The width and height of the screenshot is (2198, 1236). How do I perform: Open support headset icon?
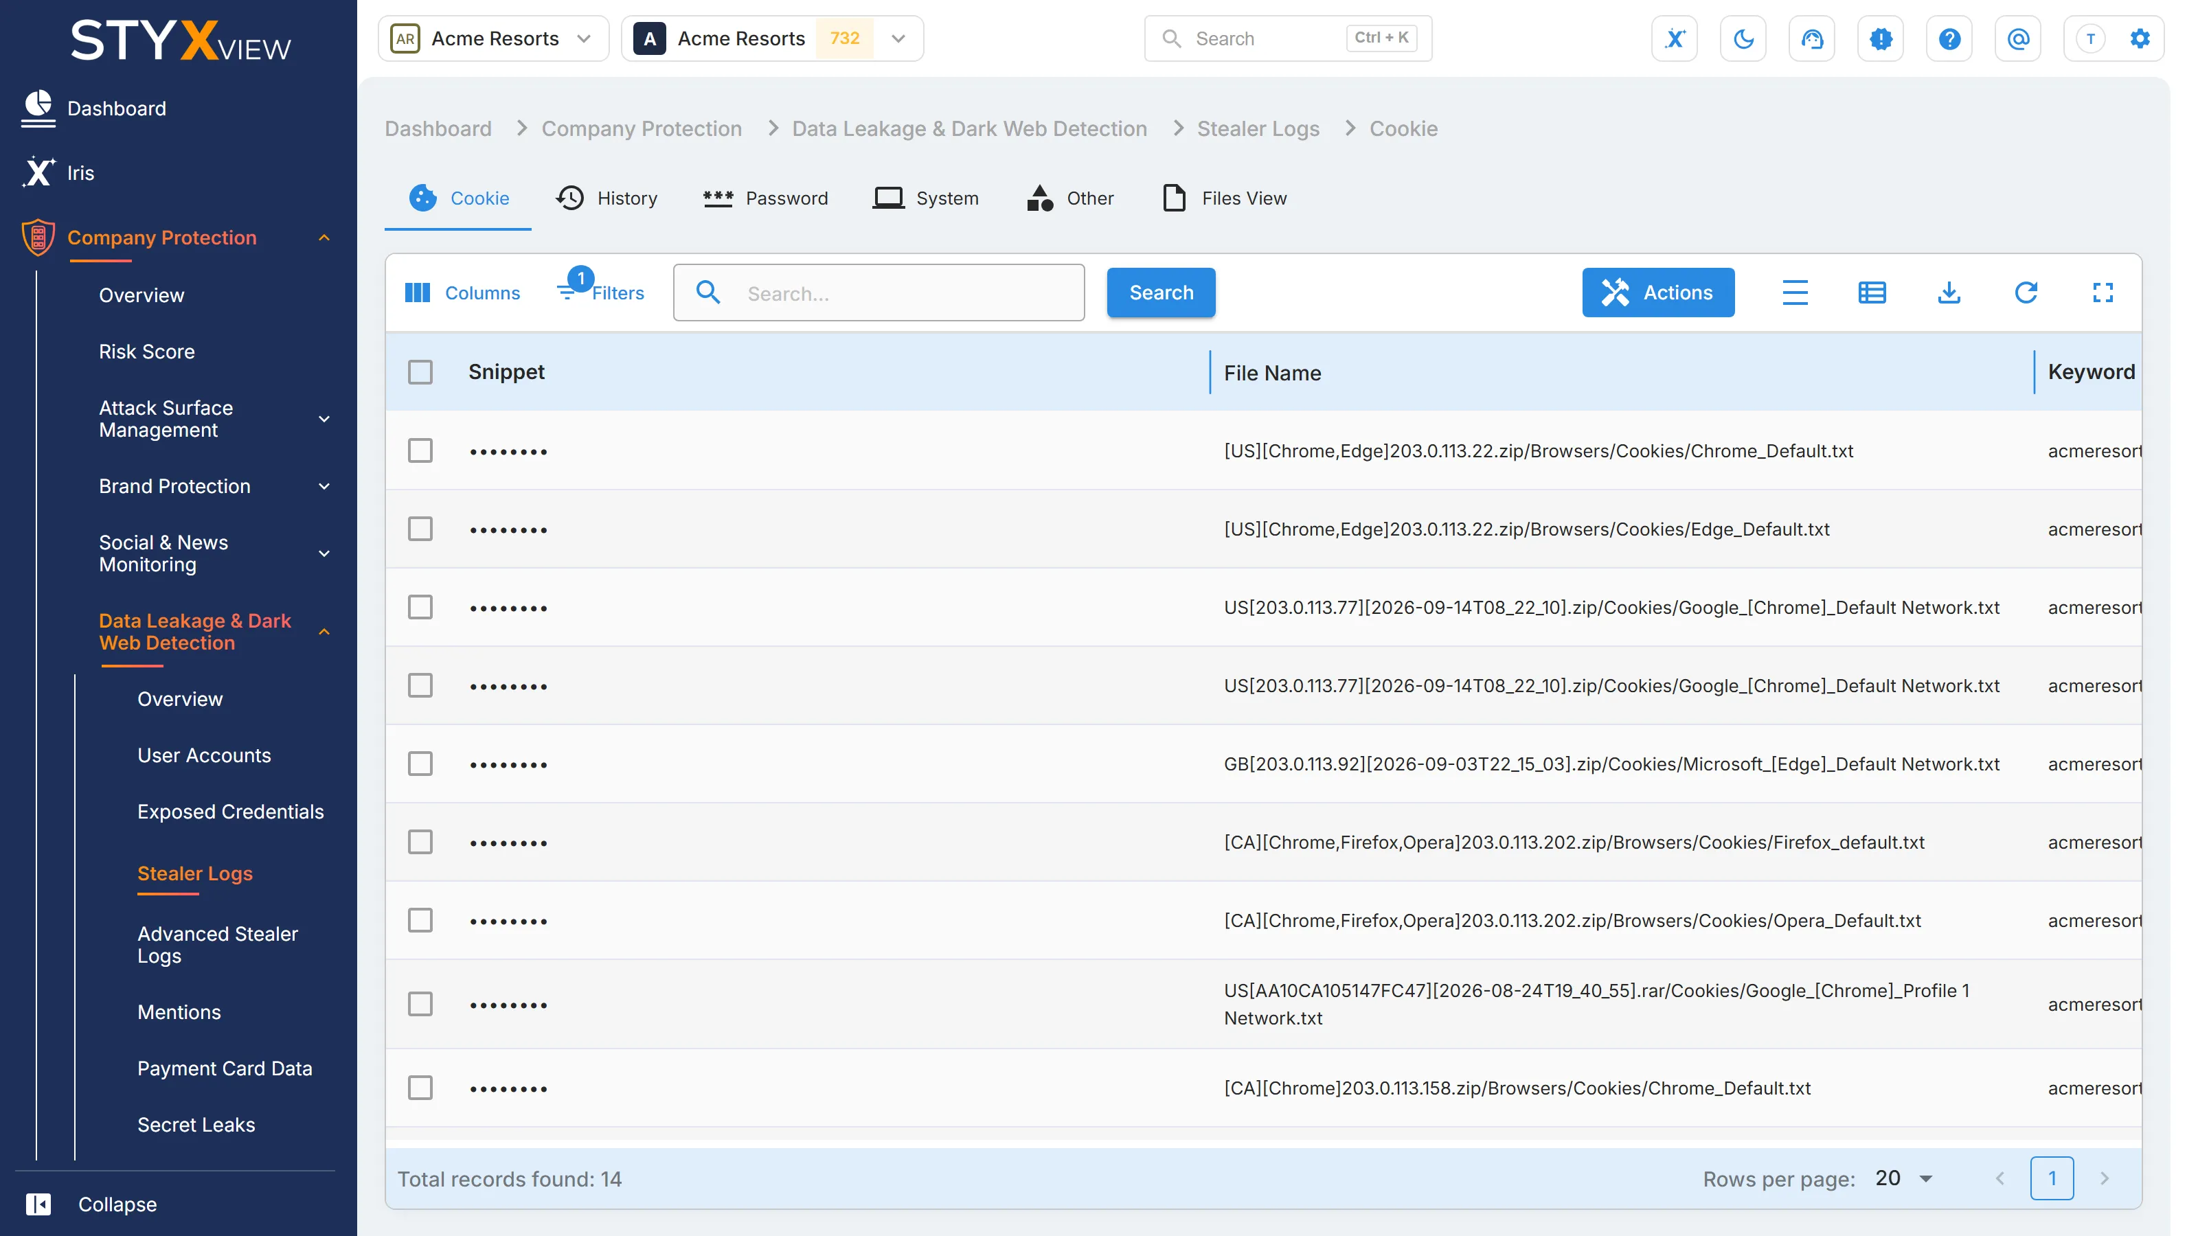point(1811,38)
